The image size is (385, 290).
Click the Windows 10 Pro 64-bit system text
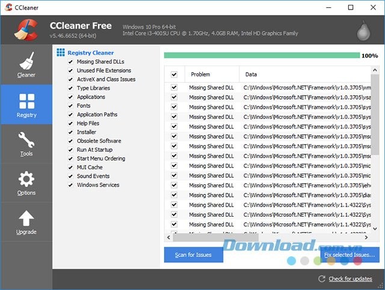[149, 27]
